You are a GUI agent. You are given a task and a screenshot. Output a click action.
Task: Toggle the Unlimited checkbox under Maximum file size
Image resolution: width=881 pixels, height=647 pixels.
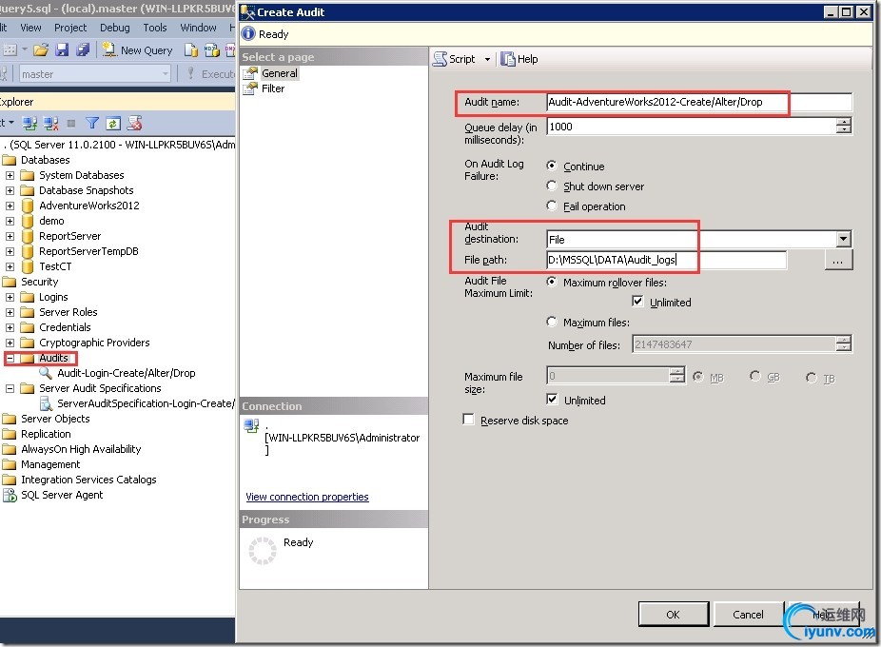(552, 399)
